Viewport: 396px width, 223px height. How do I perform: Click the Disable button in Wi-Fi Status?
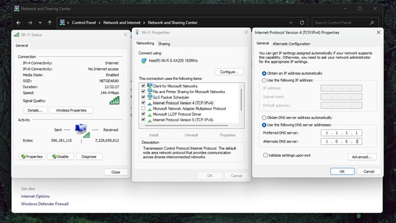[61, 157]
